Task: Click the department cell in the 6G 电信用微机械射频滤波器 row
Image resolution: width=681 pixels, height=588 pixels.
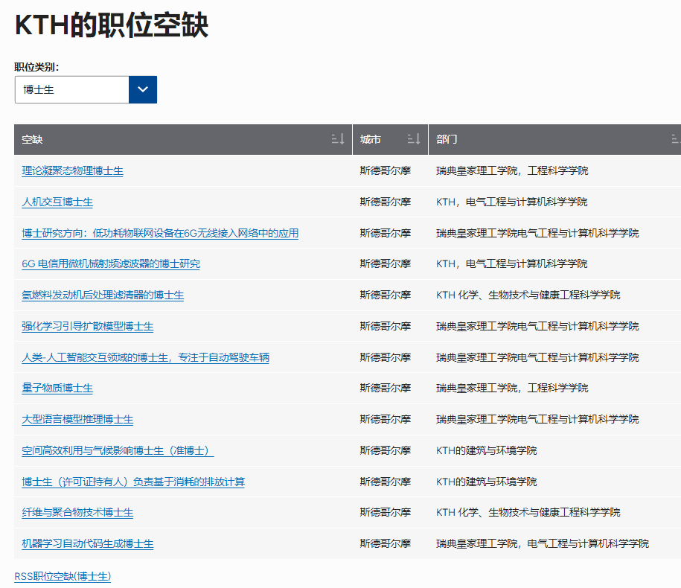Action: pos(511,263)
